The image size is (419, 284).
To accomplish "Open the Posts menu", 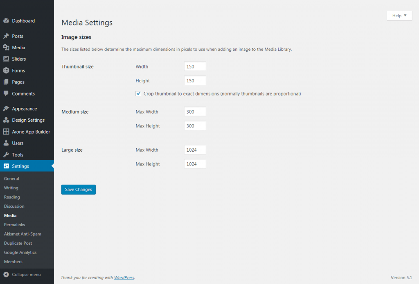I will pos(27,36).
